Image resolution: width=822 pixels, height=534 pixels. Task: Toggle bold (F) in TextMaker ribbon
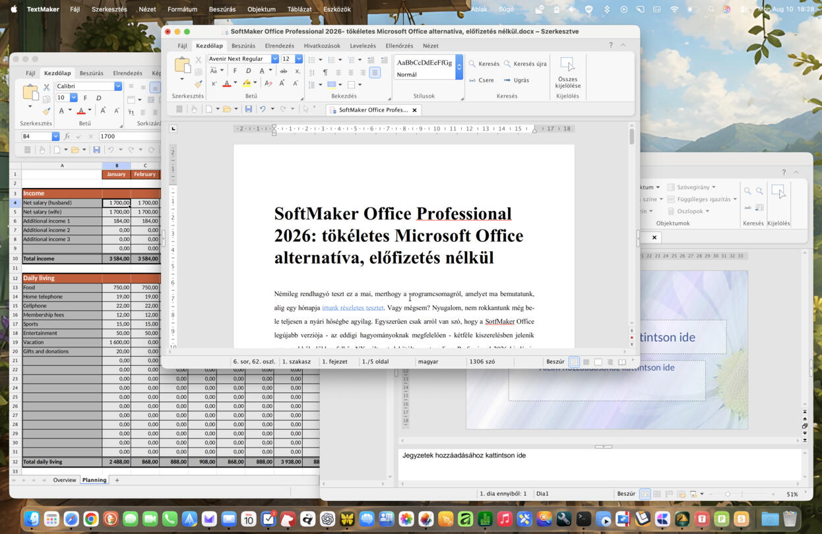(235, 71)
